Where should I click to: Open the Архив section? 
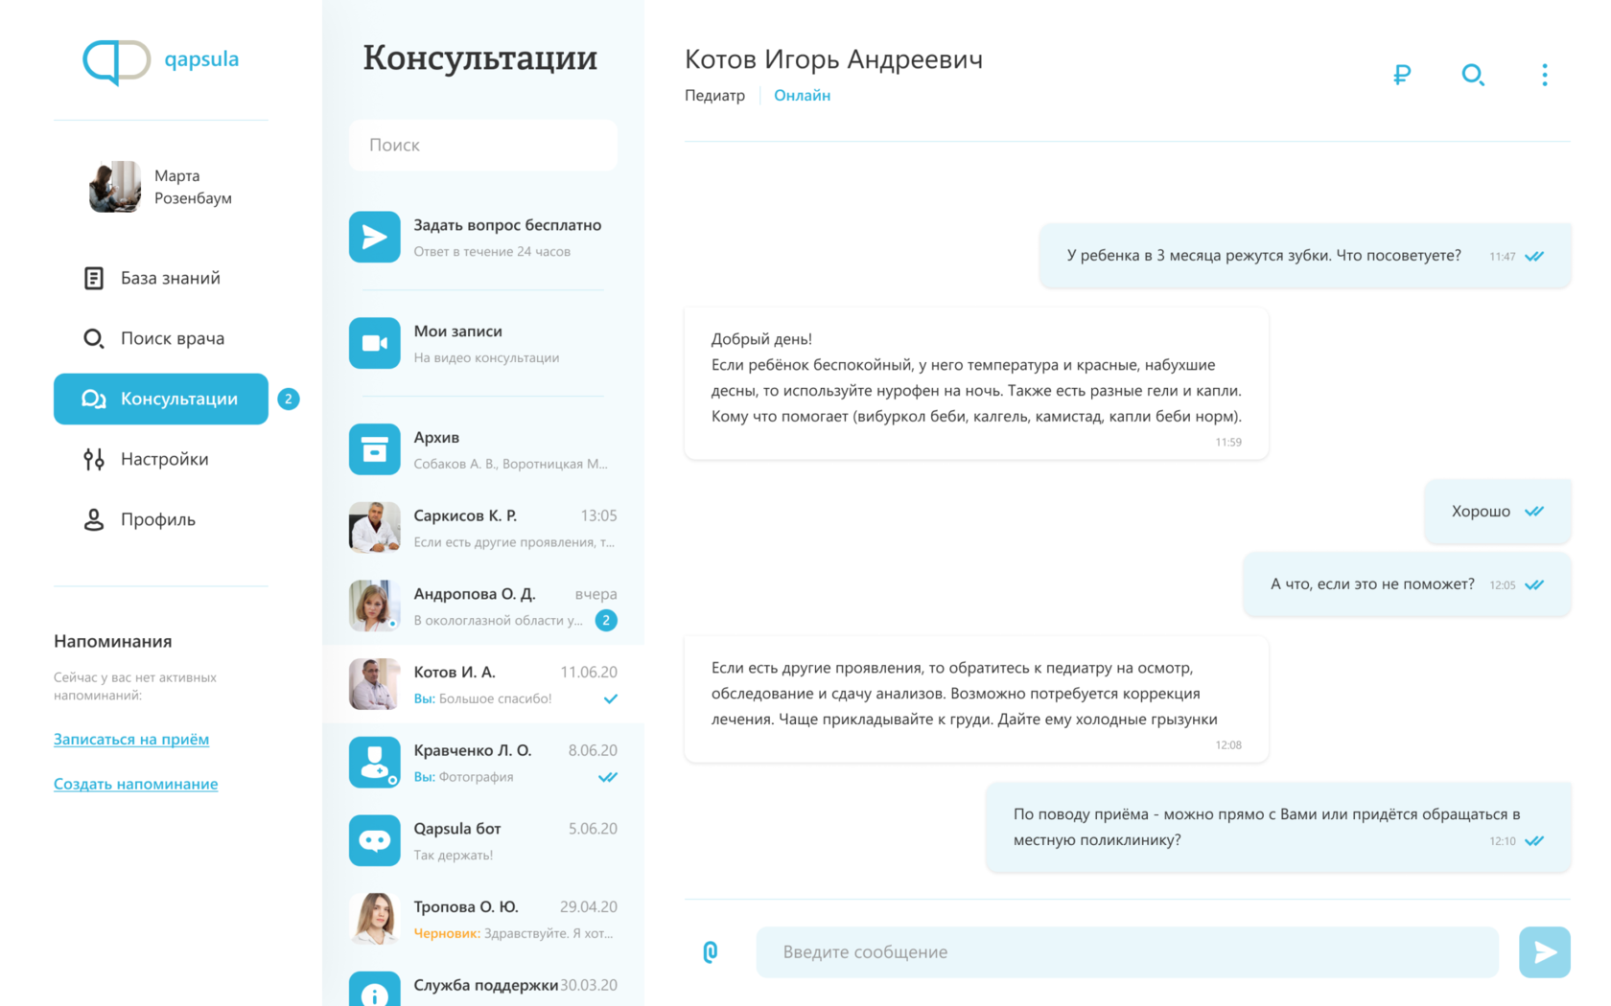pos(437,447)
